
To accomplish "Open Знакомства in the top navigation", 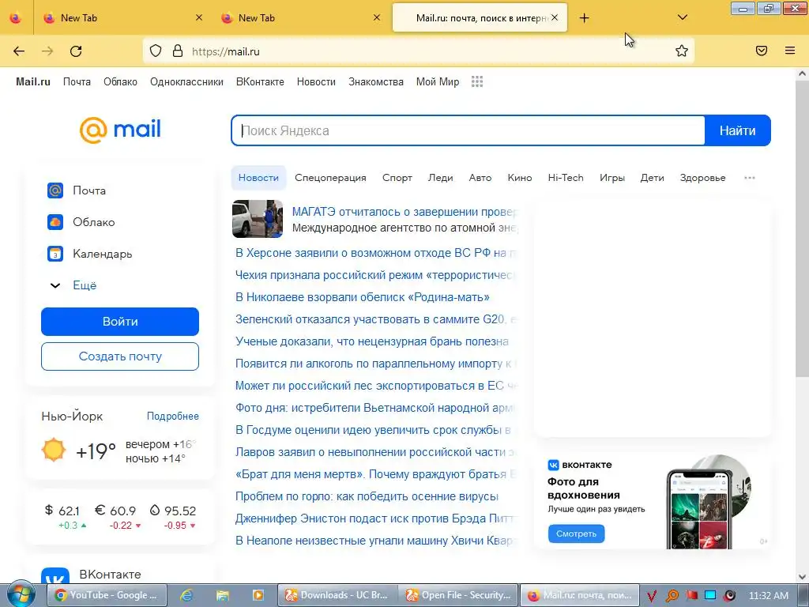I will (x=376, y=81).
